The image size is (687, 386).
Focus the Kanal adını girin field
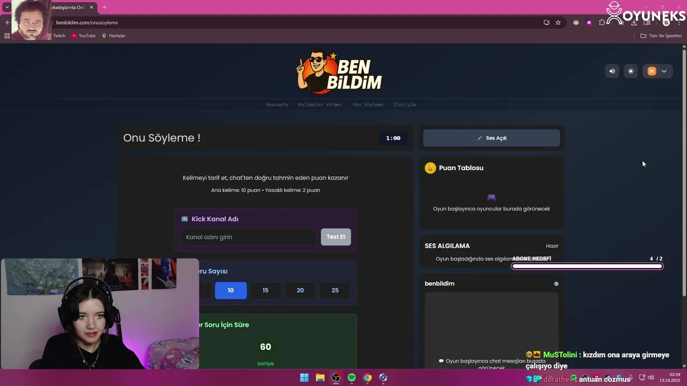[x=248, y=237]
